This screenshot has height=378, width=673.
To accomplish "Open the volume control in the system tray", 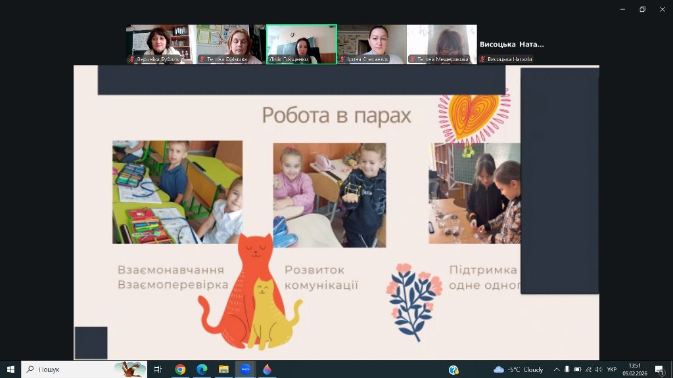I will (x=599, y=369).
